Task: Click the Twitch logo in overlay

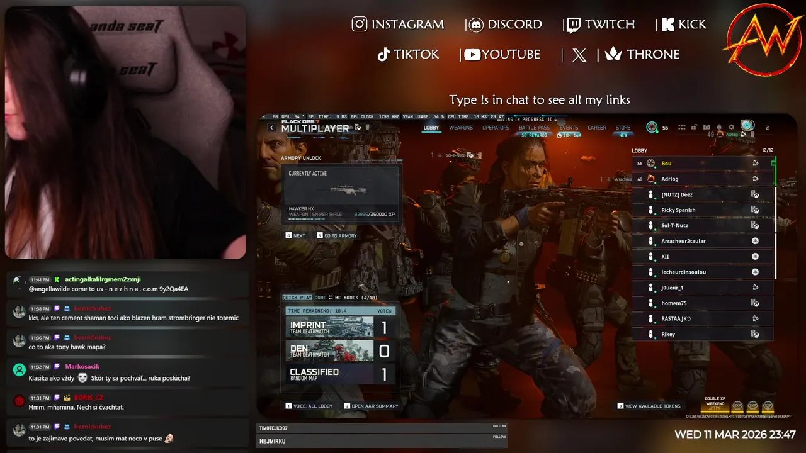Action: pyautogui.click(x=574, y=25)
